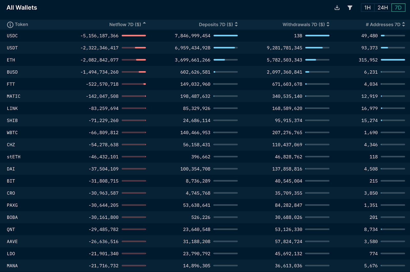Sort by Netflow 7D ($) column
Viewport: 410px width, 272px height.
tap(127, 25)
